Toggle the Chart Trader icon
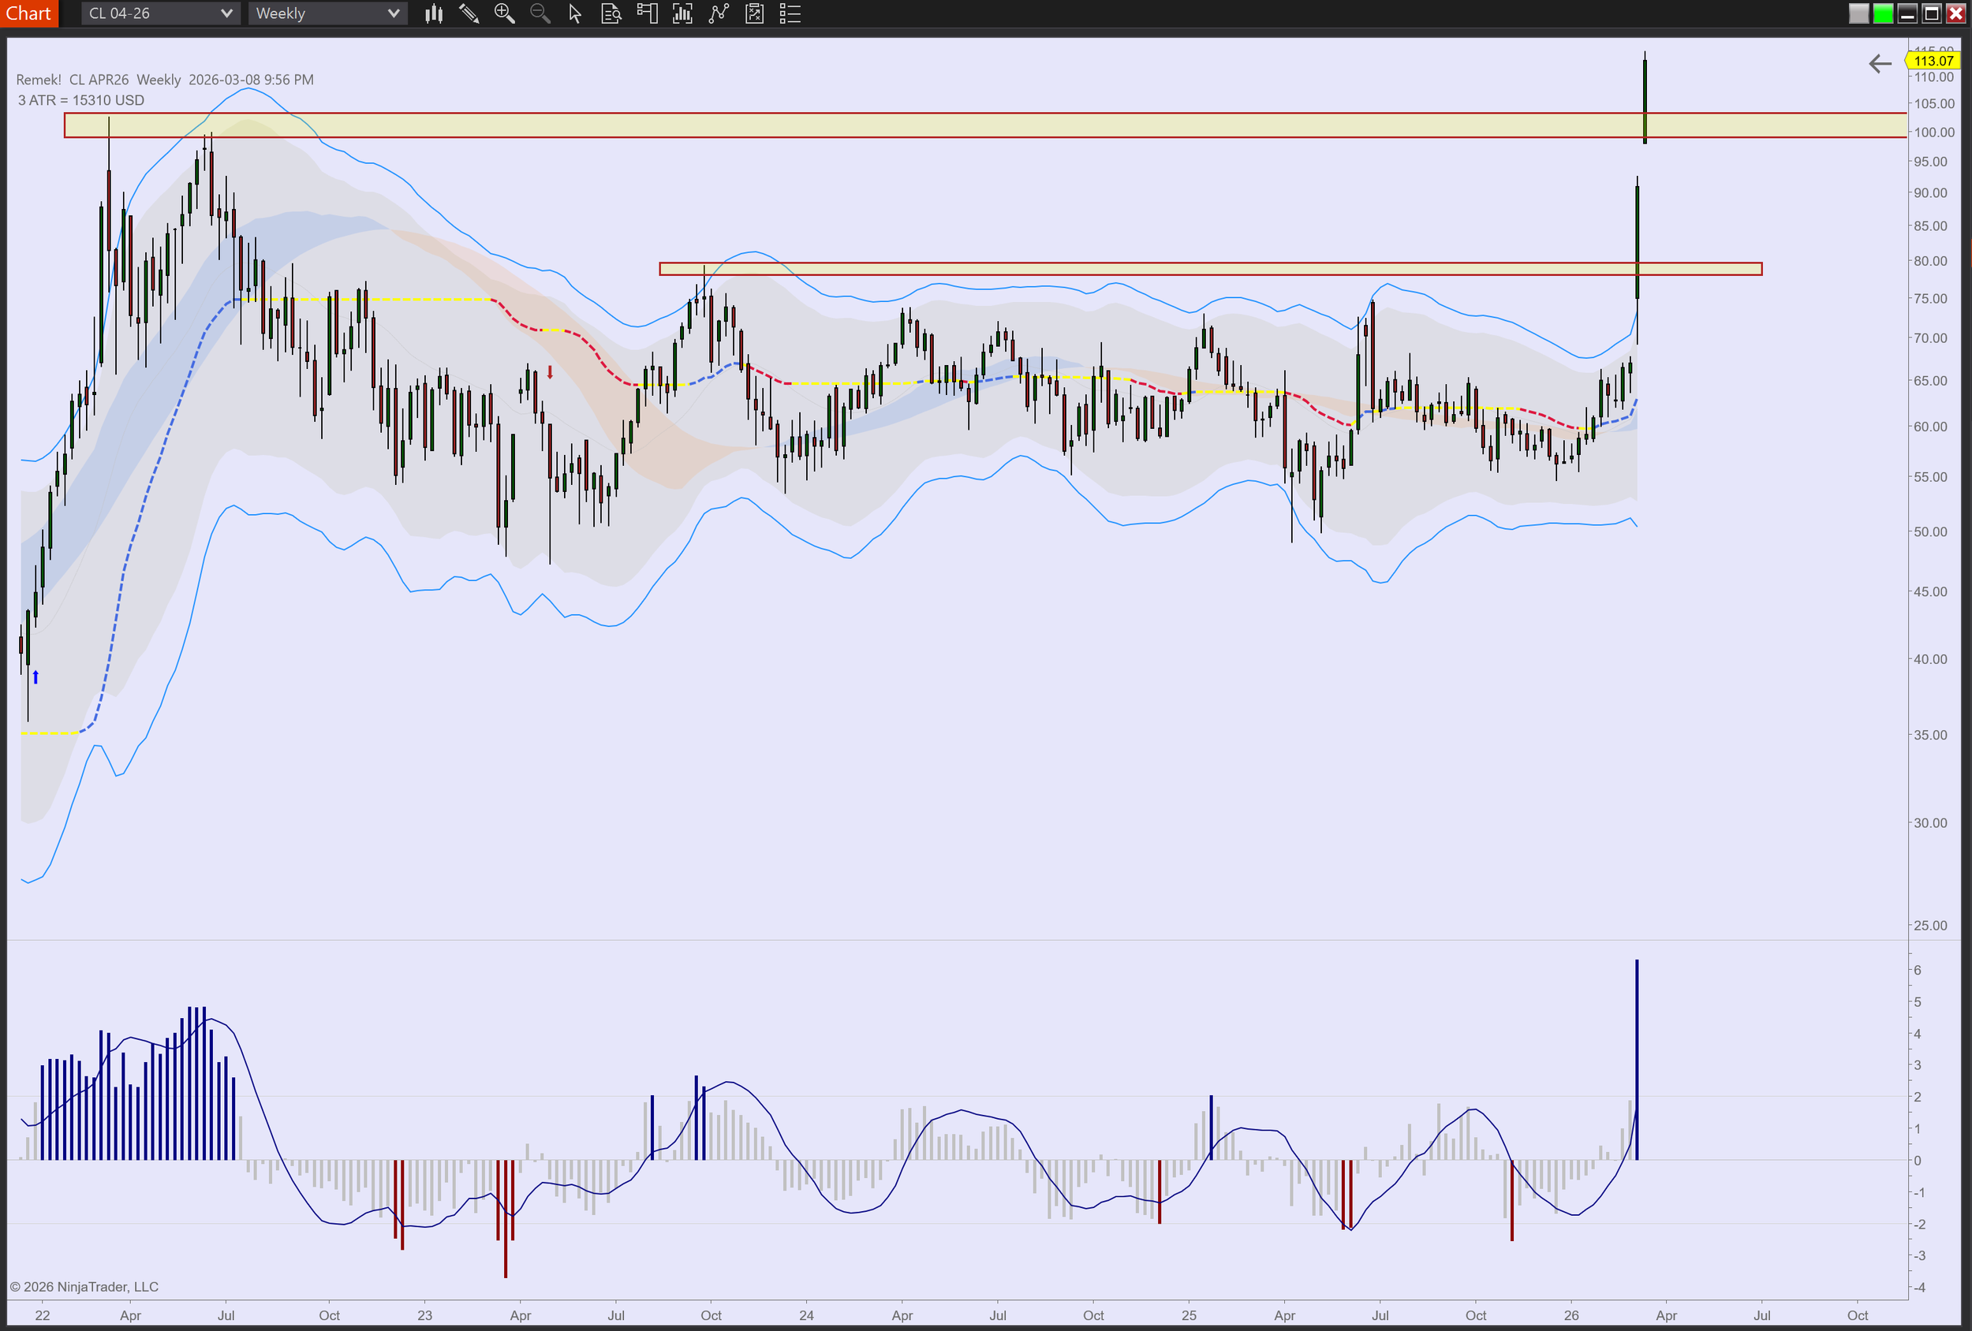1972x1331 pixels. coord(648,13)
